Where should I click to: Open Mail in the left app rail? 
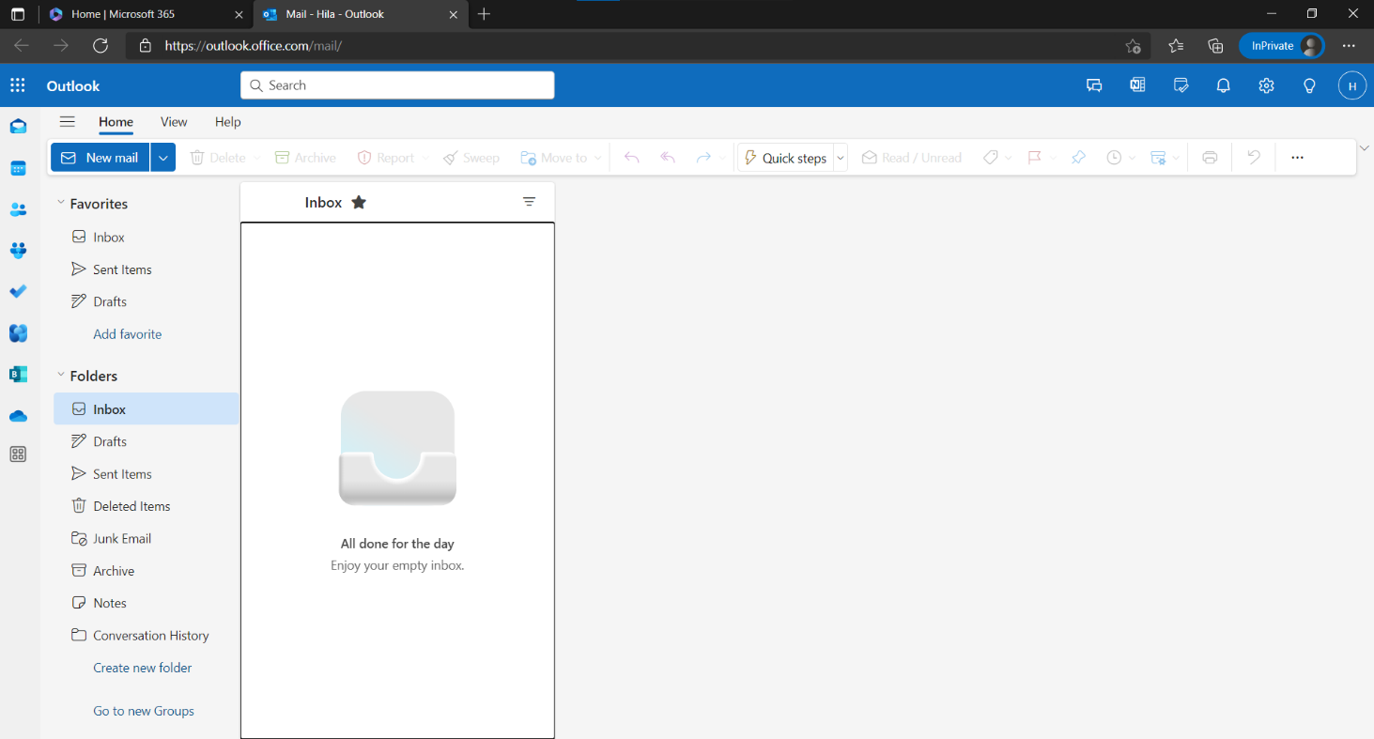[18, 127]
